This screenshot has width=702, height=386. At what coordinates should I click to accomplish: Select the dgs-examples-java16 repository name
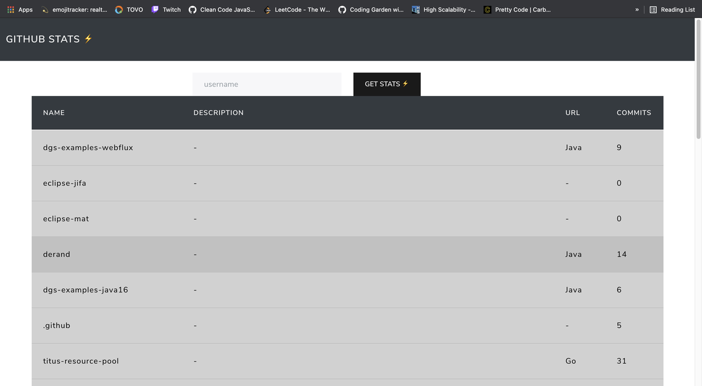pos(85,290)
